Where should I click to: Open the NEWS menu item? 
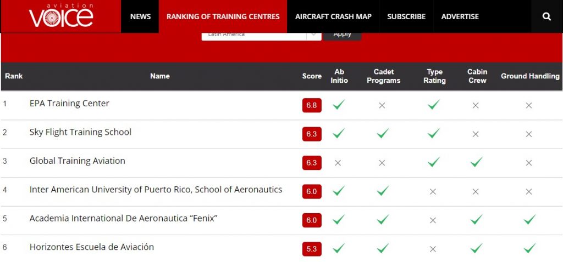click(x=140, y=16)
